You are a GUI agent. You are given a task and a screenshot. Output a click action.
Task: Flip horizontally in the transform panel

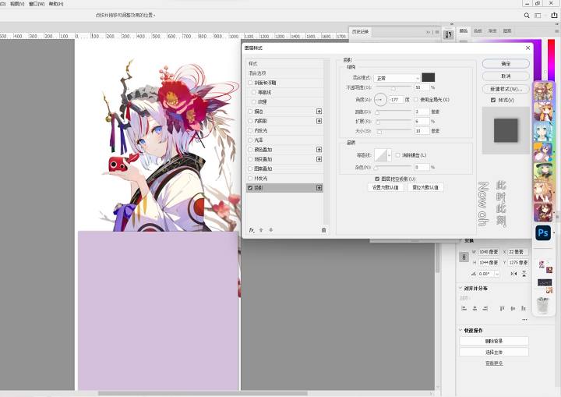pyautogui.click(x=513, y=274)
